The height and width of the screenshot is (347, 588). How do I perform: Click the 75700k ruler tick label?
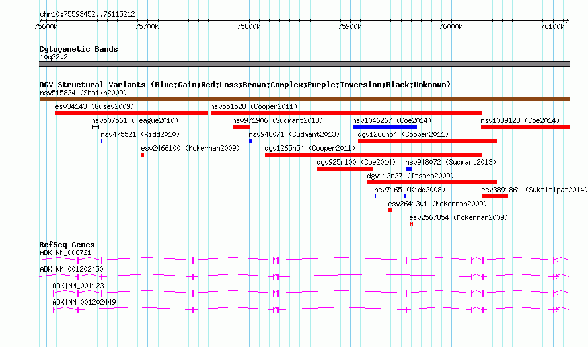pos(147,26)
